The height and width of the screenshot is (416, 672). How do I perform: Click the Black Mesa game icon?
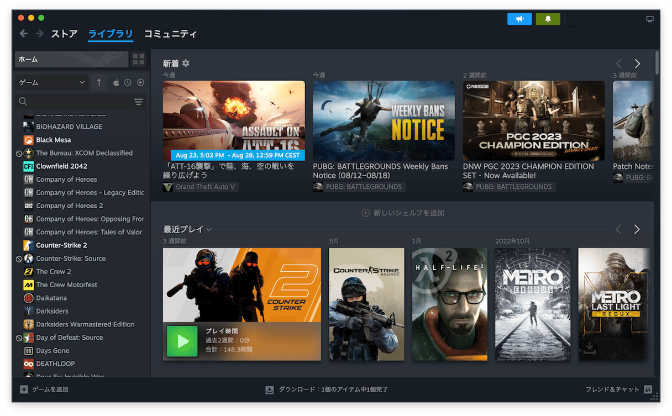(29, 140)
